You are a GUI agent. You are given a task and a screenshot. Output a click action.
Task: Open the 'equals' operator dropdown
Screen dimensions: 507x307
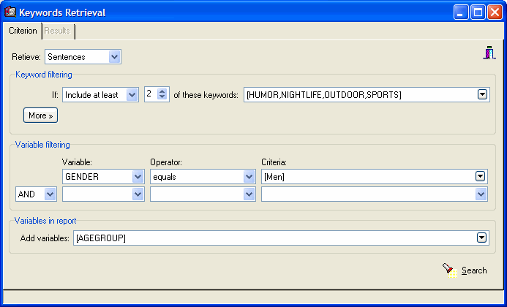click(x=249, y=176)
